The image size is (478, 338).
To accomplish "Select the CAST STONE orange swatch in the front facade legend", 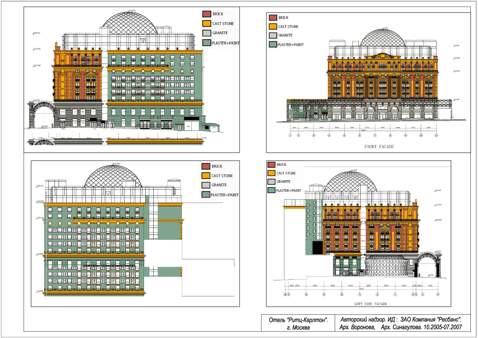I will pyautogui.click(x=273, y=26).
